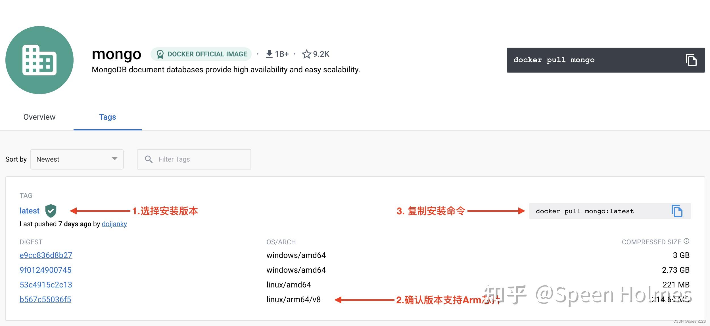Click the search magnifier in Filter Tags
Viewport: 710px width, 326px height.
149,159
